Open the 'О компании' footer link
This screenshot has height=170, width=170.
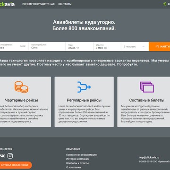click(74, 167)
